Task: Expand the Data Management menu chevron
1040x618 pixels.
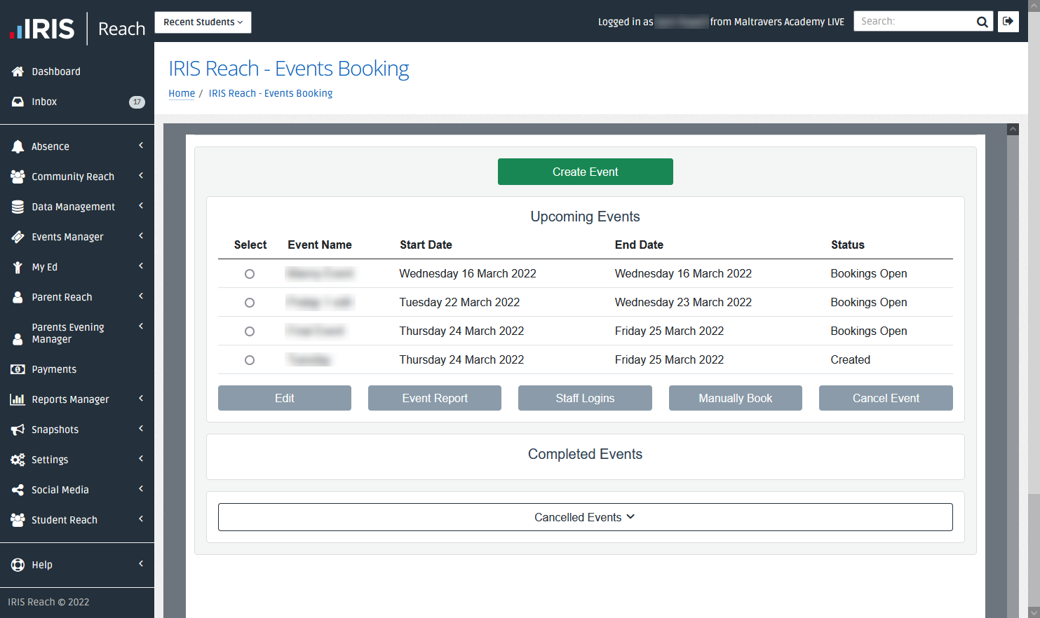Action: [141, 206]
